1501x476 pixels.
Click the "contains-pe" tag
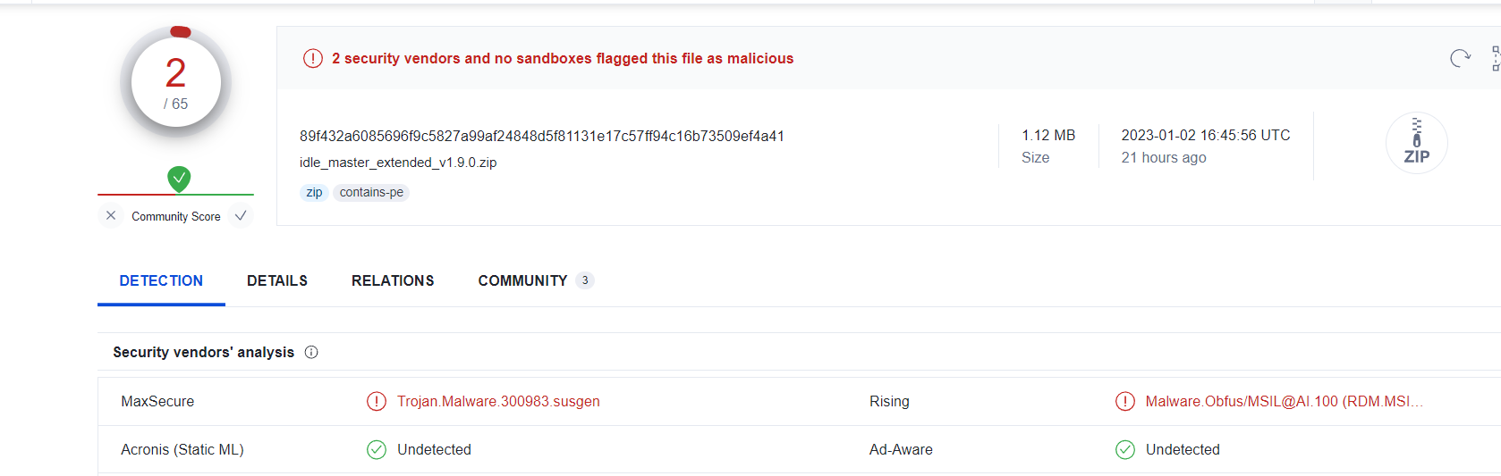[371, 192]
